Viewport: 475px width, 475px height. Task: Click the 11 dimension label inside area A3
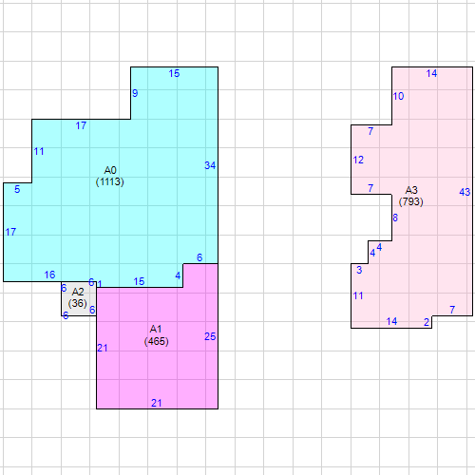[x=358, y=296]
